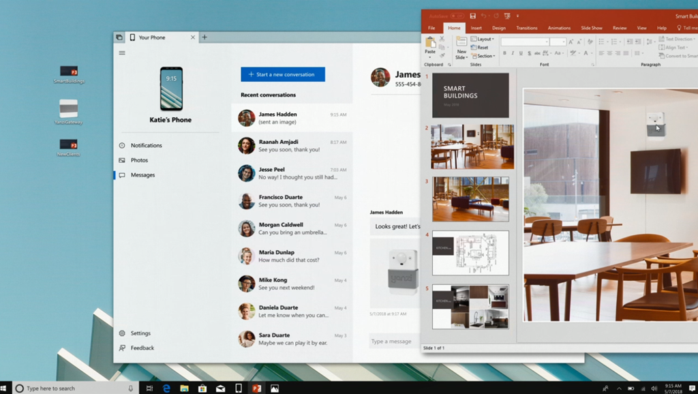Open the Insert ribbon tab
Screen dimensions: 698x394
[476, 28]
